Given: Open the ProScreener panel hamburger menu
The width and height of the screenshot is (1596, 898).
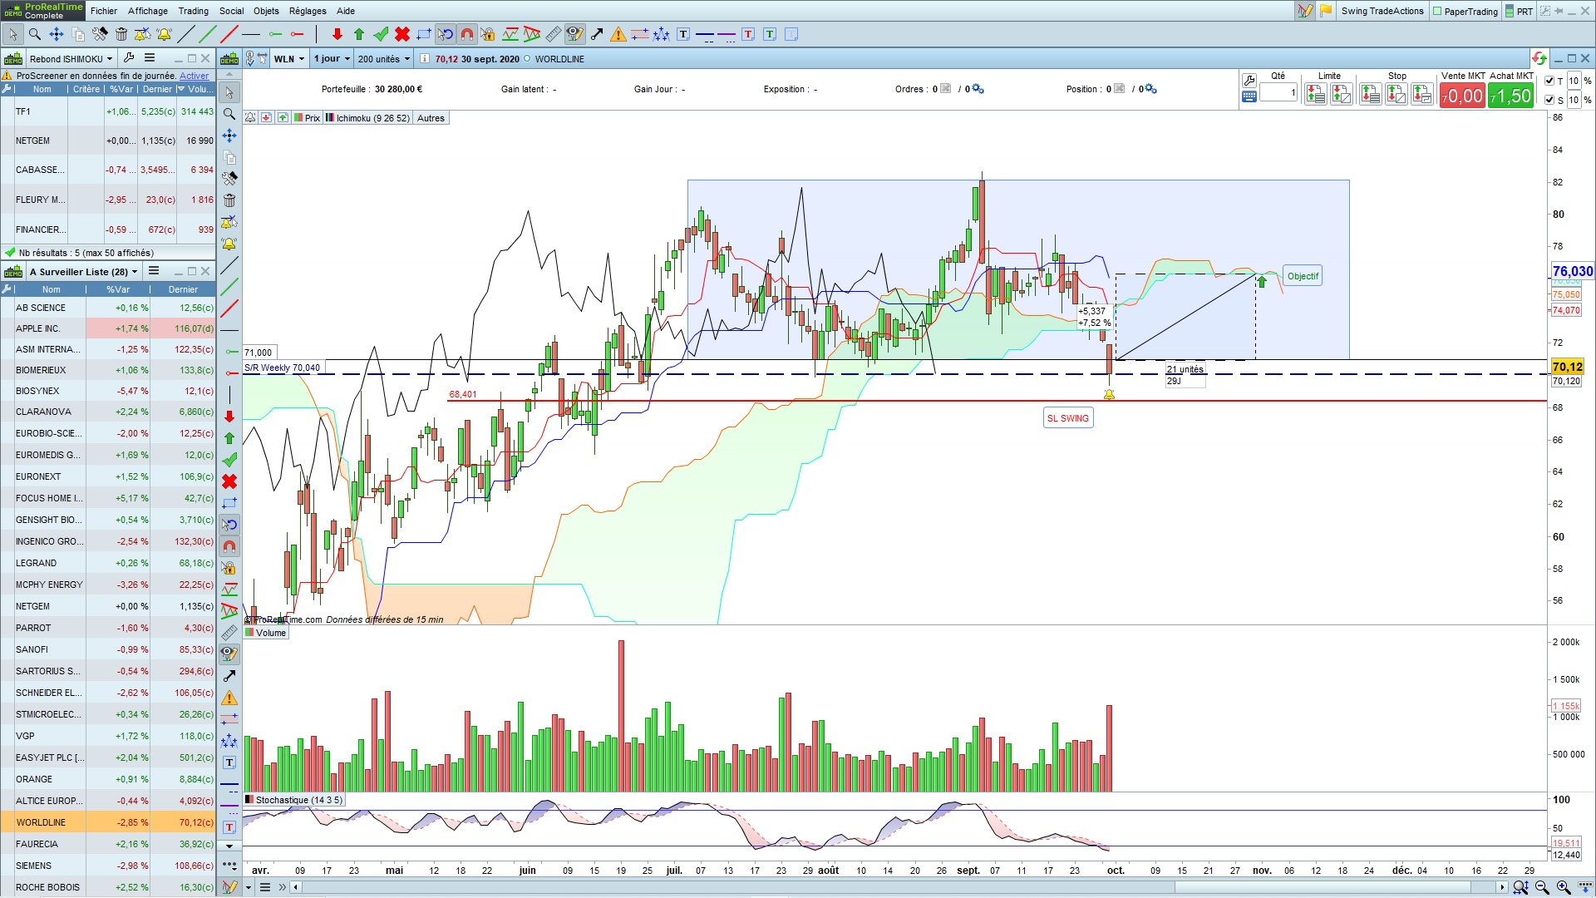Looking at the screenshot, I should coord(150,58).
